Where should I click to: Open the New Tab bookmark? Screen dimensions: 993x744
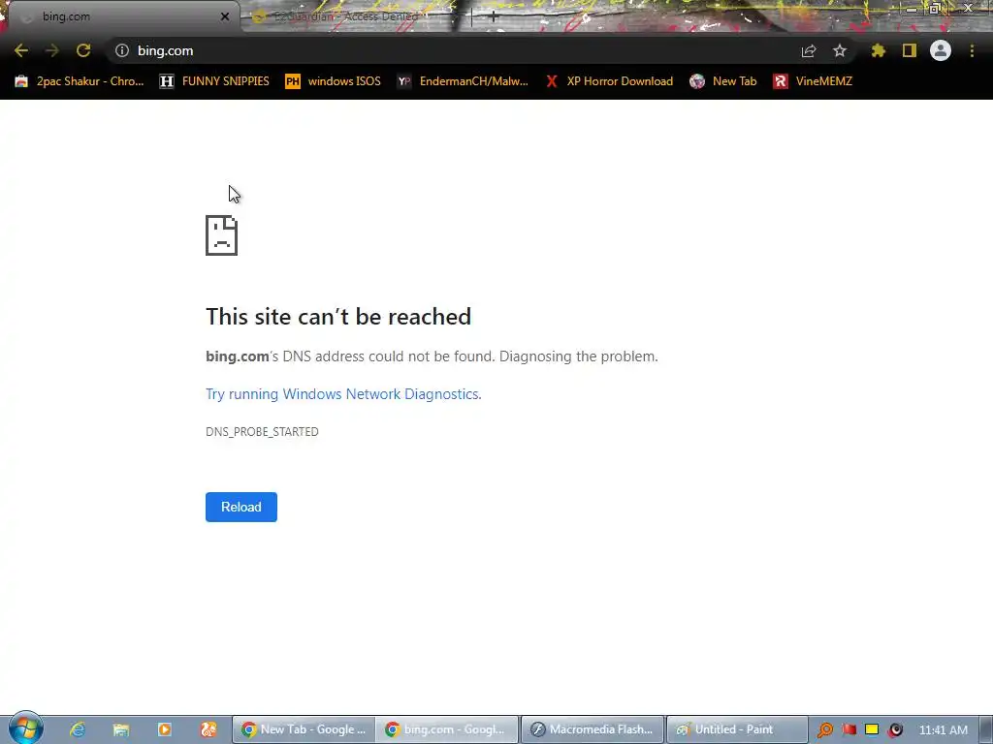point(723,81)
